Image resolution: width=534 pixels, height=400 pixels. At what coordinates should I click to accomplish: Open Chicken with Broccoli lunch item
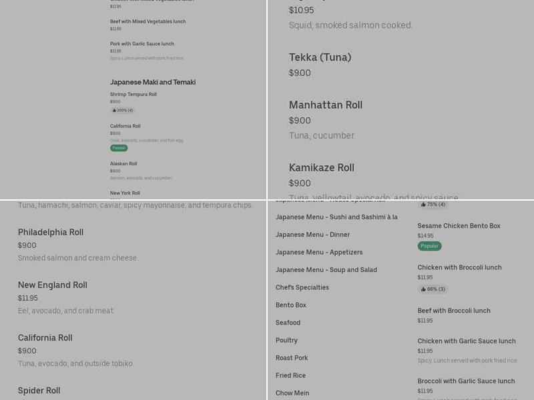459,267
